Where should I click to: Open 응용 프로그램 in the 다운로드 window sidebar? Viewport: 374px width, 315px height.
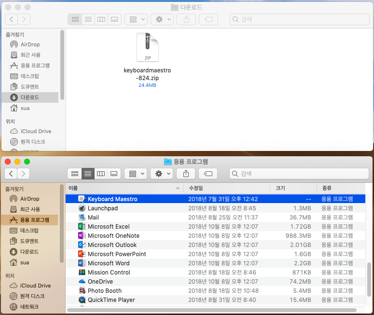click(30, 65)
